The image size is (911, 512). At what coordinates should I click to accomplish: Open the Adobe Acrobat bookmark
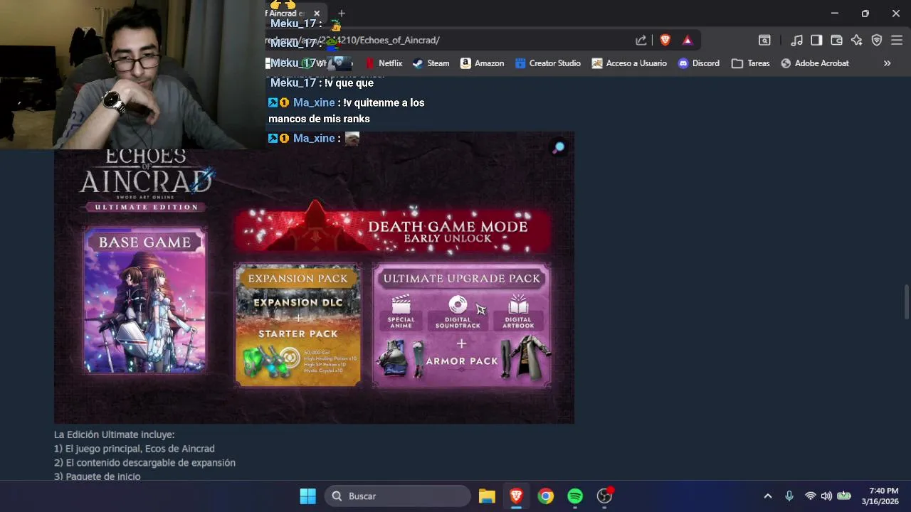[x=815, y=63]
